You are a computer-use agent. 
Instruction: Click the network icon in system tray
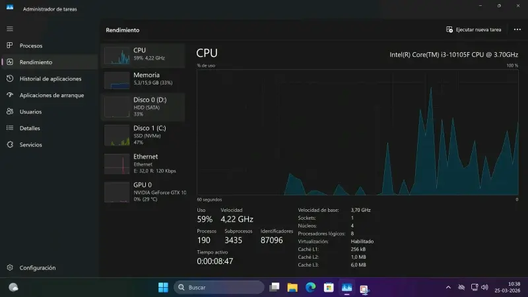tap(475, 287)
